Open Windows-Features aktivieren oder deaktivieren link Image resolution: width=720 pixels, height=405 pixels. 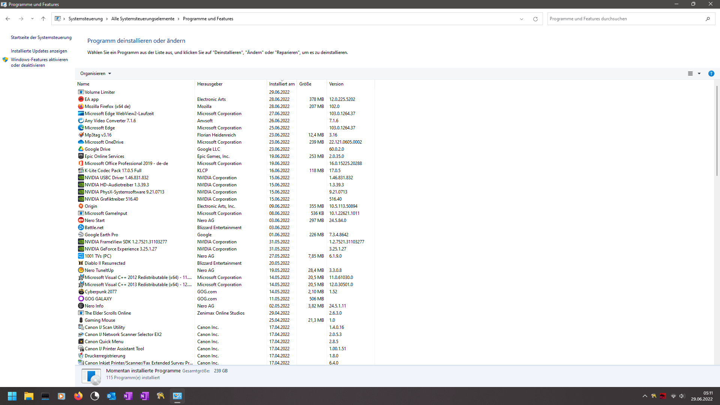pyautogui.click(x=39, y=62)
